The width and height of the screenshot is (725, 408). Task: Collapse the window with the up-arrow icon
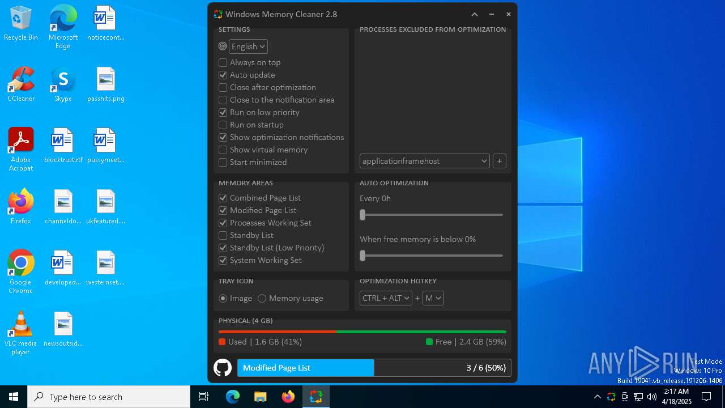pyautogui.click(x=475, y=14)
